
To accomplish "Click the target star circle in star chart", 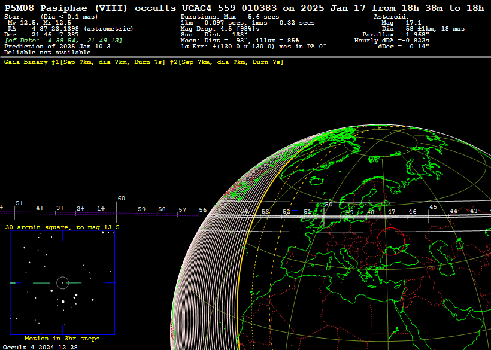I will [63, 283].
